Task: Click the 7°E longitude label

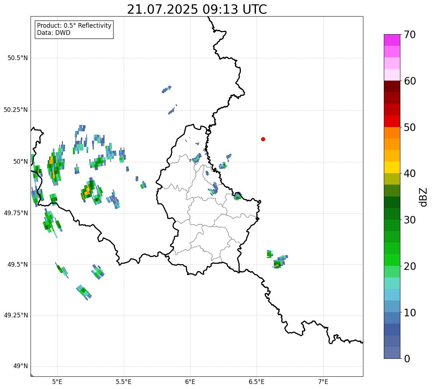Action: pyautogui.click(x=323, y=382)
